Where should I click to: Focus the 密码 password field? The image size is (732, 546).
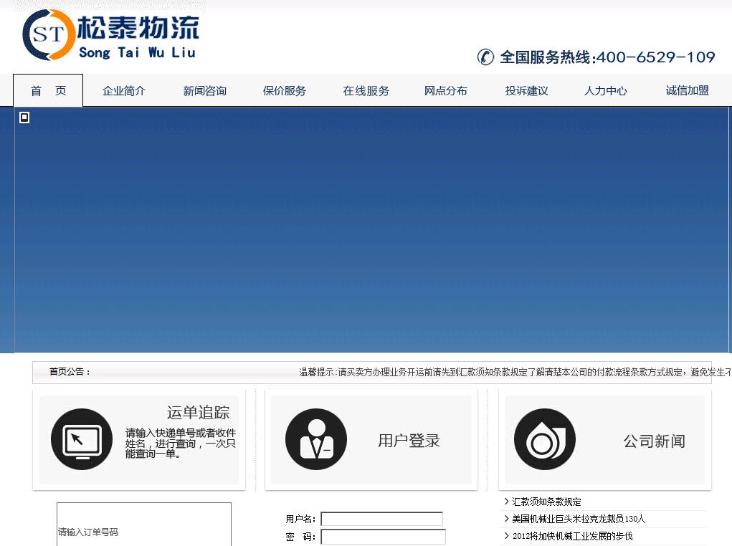pos(383,537)
